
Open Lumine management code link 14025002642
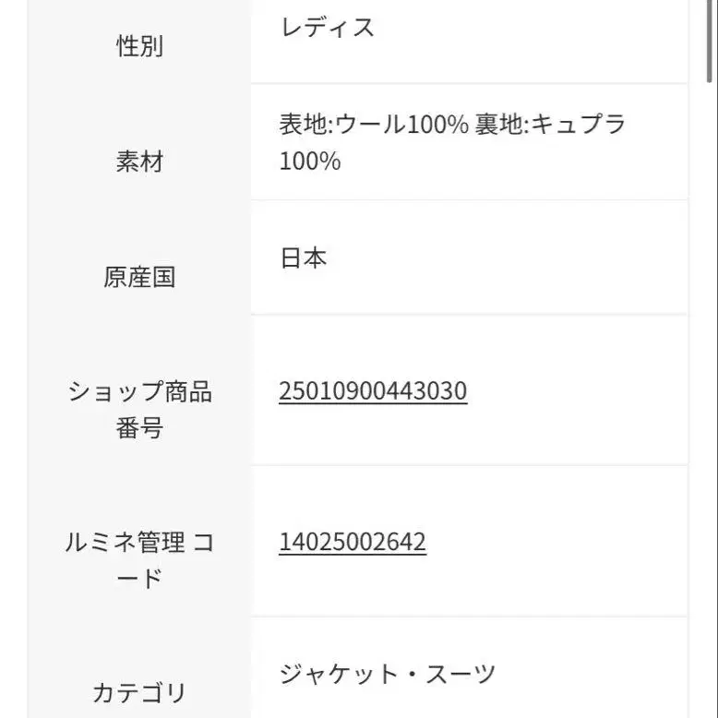353,542
